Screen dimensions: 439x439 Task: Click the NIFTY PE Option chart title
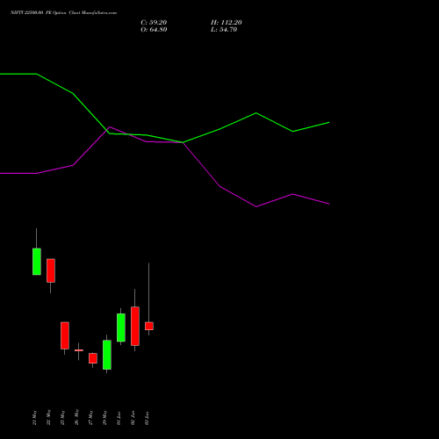[x=63, y=12]
